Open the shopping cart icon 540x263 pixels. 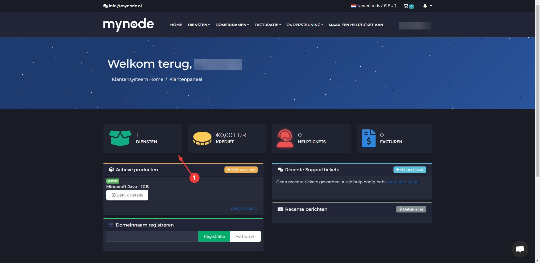[406, 6]
